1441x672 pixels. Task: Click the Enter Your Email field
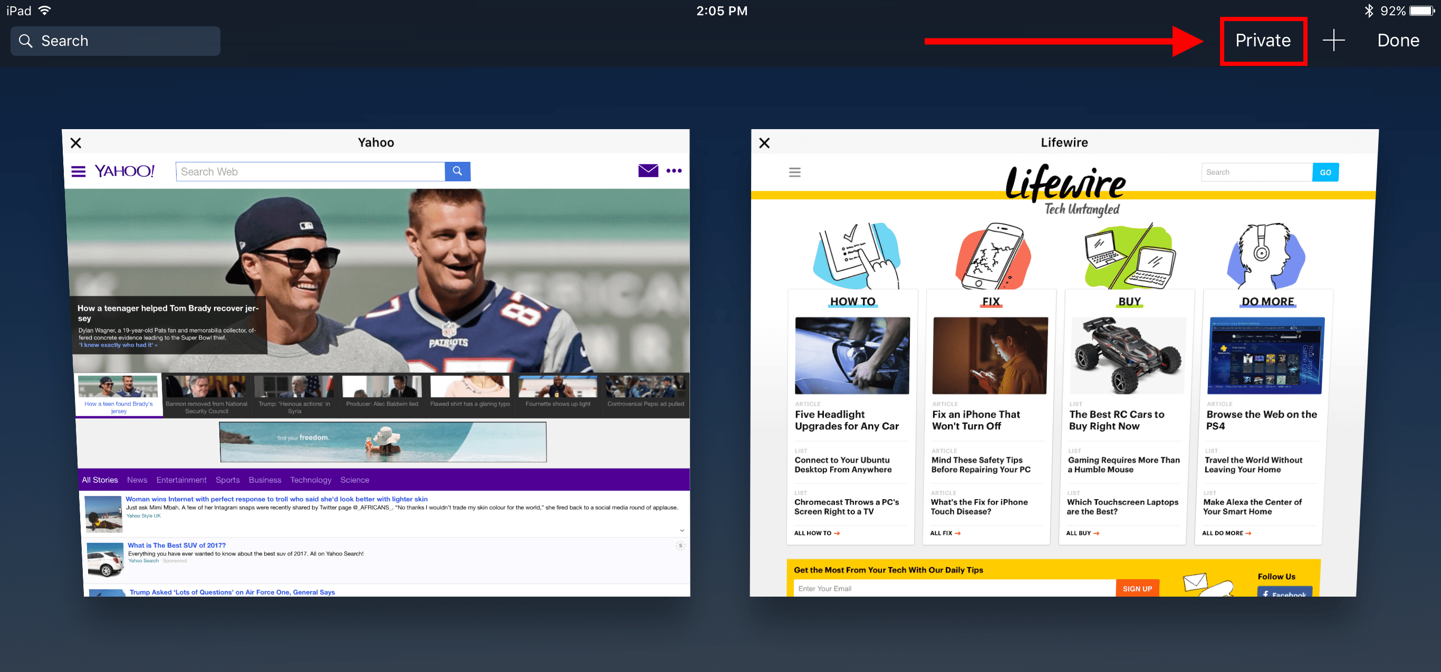click(x=954, y=588)
